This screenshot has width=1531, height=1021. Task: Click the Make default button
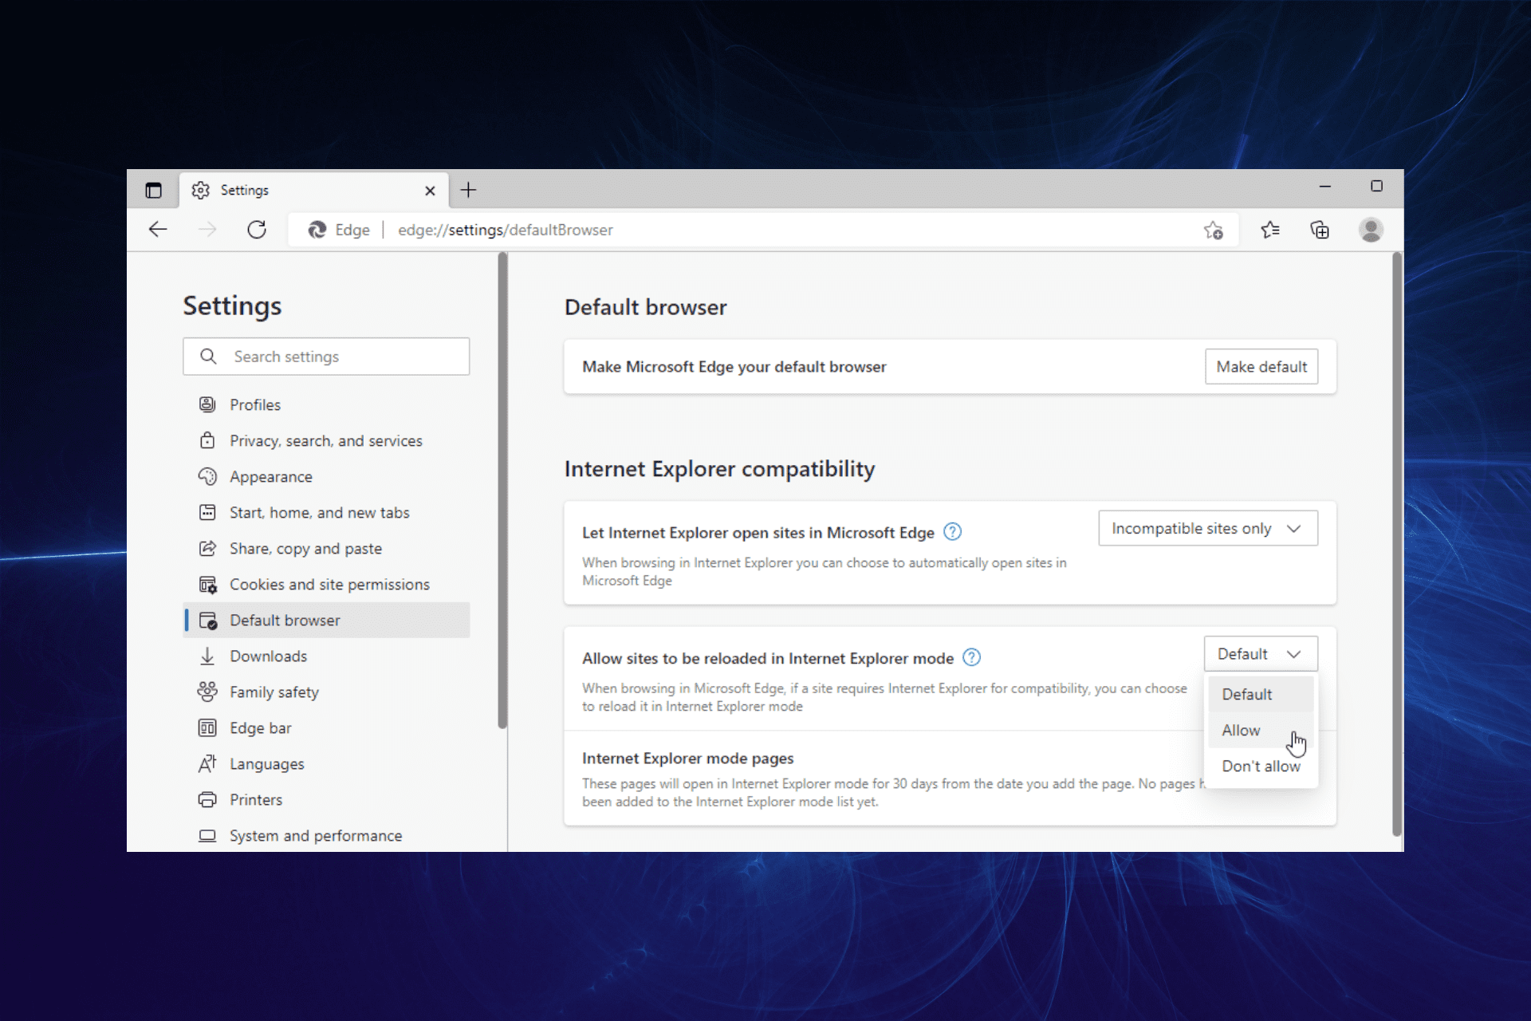point(1261,367)
